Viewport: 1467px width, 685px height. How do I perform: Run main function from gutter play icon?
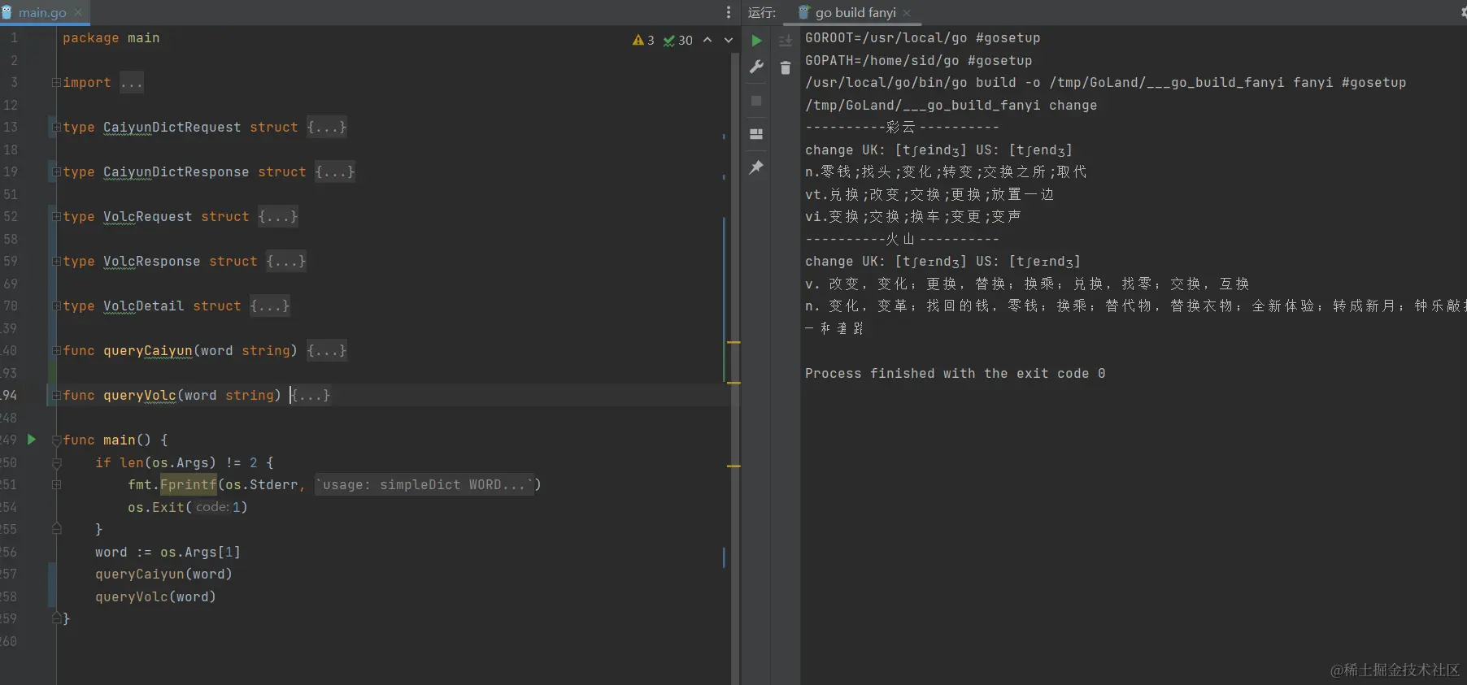pos(32,440)
